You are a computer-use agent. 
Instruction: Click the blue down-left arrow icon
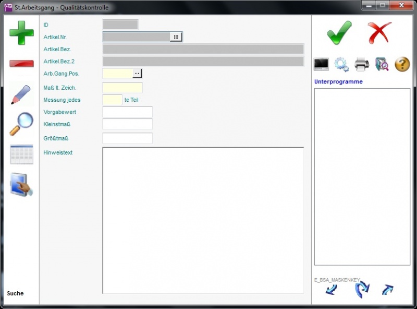click(x=332, y=290)
